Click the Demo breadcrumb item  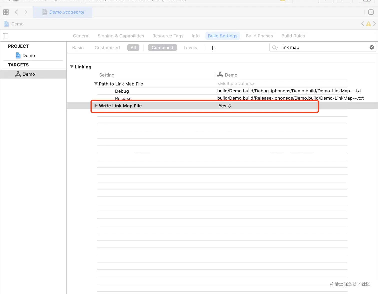[x=14, y=24]
